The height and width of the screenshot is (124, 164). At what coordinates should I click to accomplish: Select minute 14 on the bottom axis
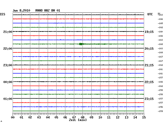pyautogui.click(x=135, y=117)
